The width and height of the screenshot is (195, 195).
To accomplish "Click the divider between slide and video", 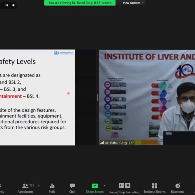I will (97, 97).
